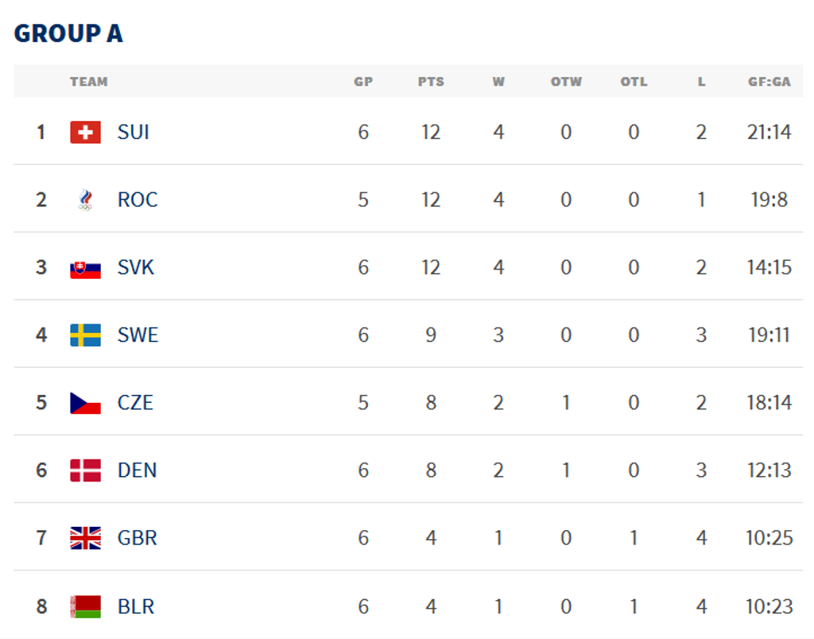Open the ROC team link
The width and height of the screenshot is (814, 639).
pyautogui.click(x=138, y=199)
